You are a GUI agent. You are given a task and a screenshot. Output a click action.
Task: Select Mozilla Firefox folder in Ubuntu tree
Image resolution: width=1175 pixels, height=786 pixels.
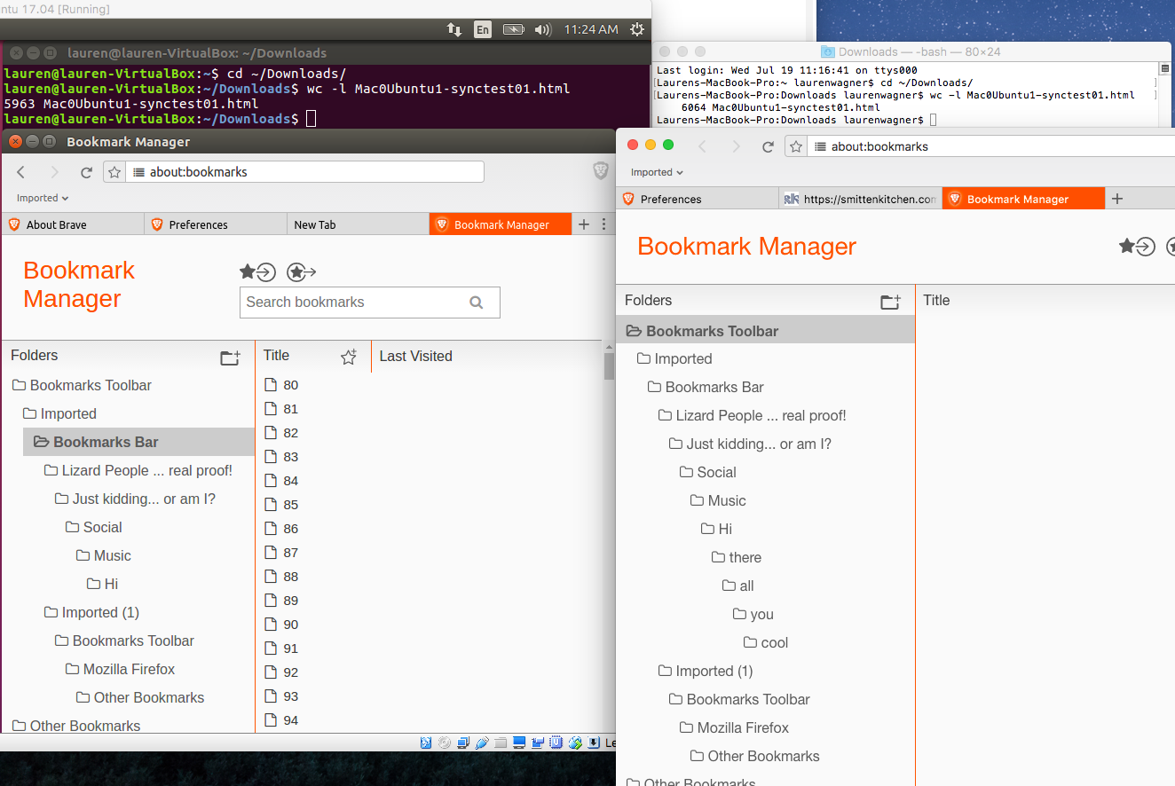pyautogui.click(x=120, y=669)
